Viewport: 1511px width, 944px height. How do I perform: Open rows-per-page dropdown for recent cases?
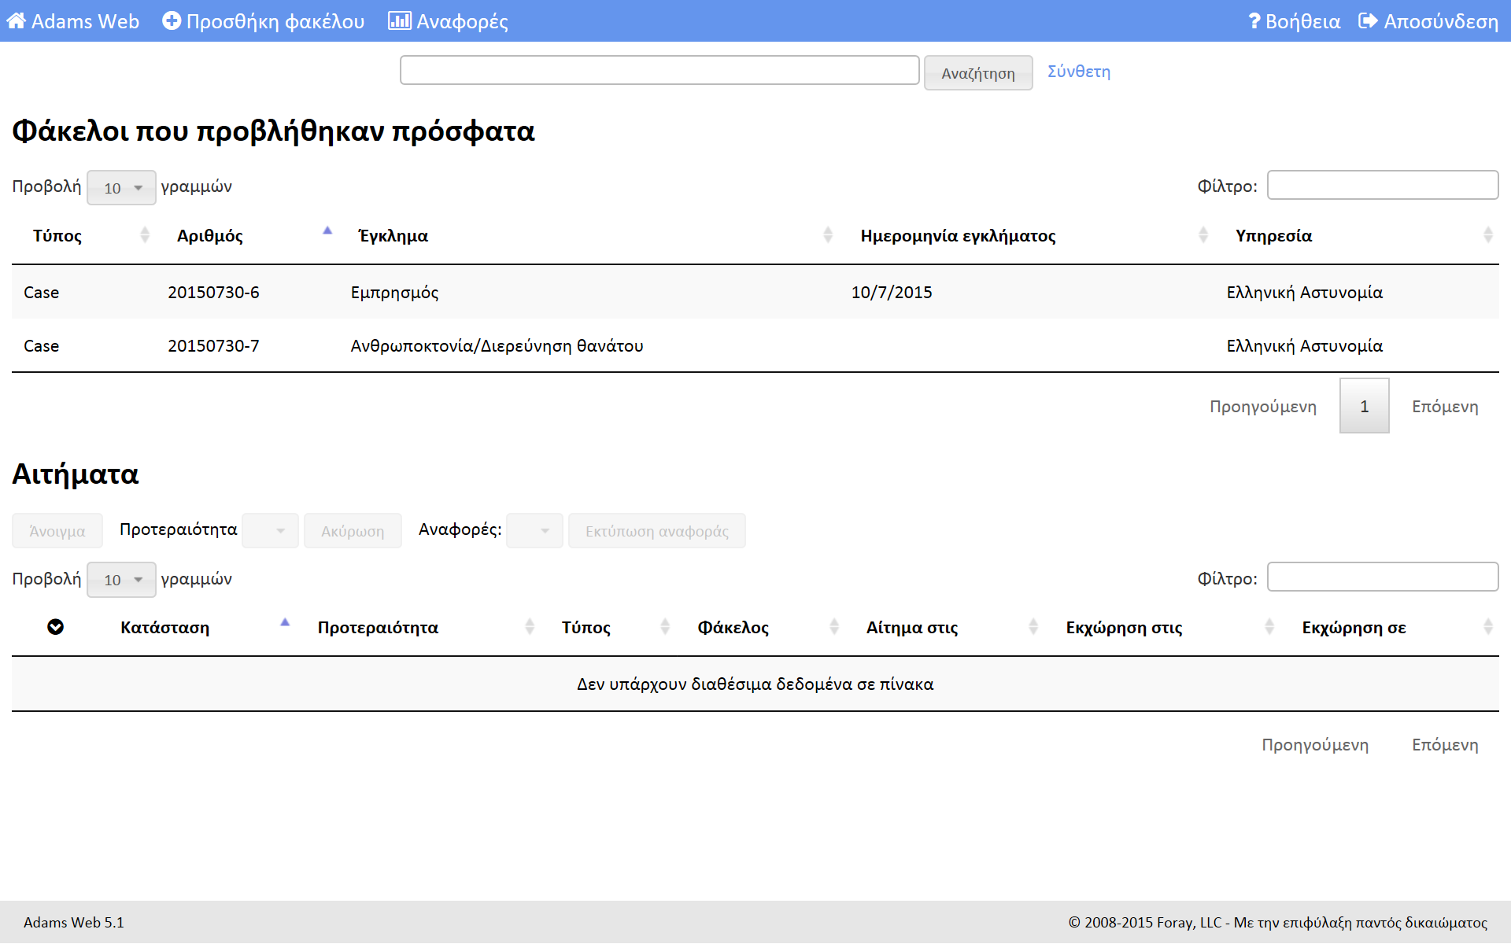coord(121,188)
